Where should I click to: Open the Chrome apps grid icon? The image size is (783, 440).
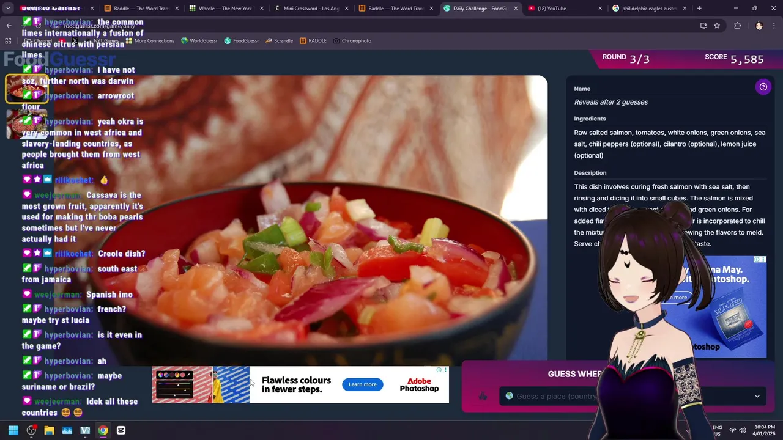(8, 41)
